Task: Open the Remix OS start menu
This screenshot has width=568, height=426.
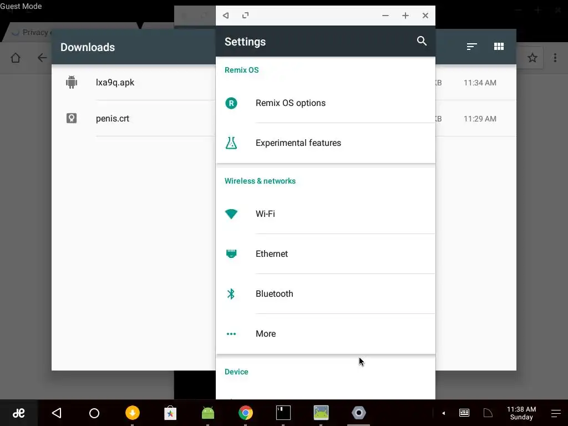Action: [18, 413]
